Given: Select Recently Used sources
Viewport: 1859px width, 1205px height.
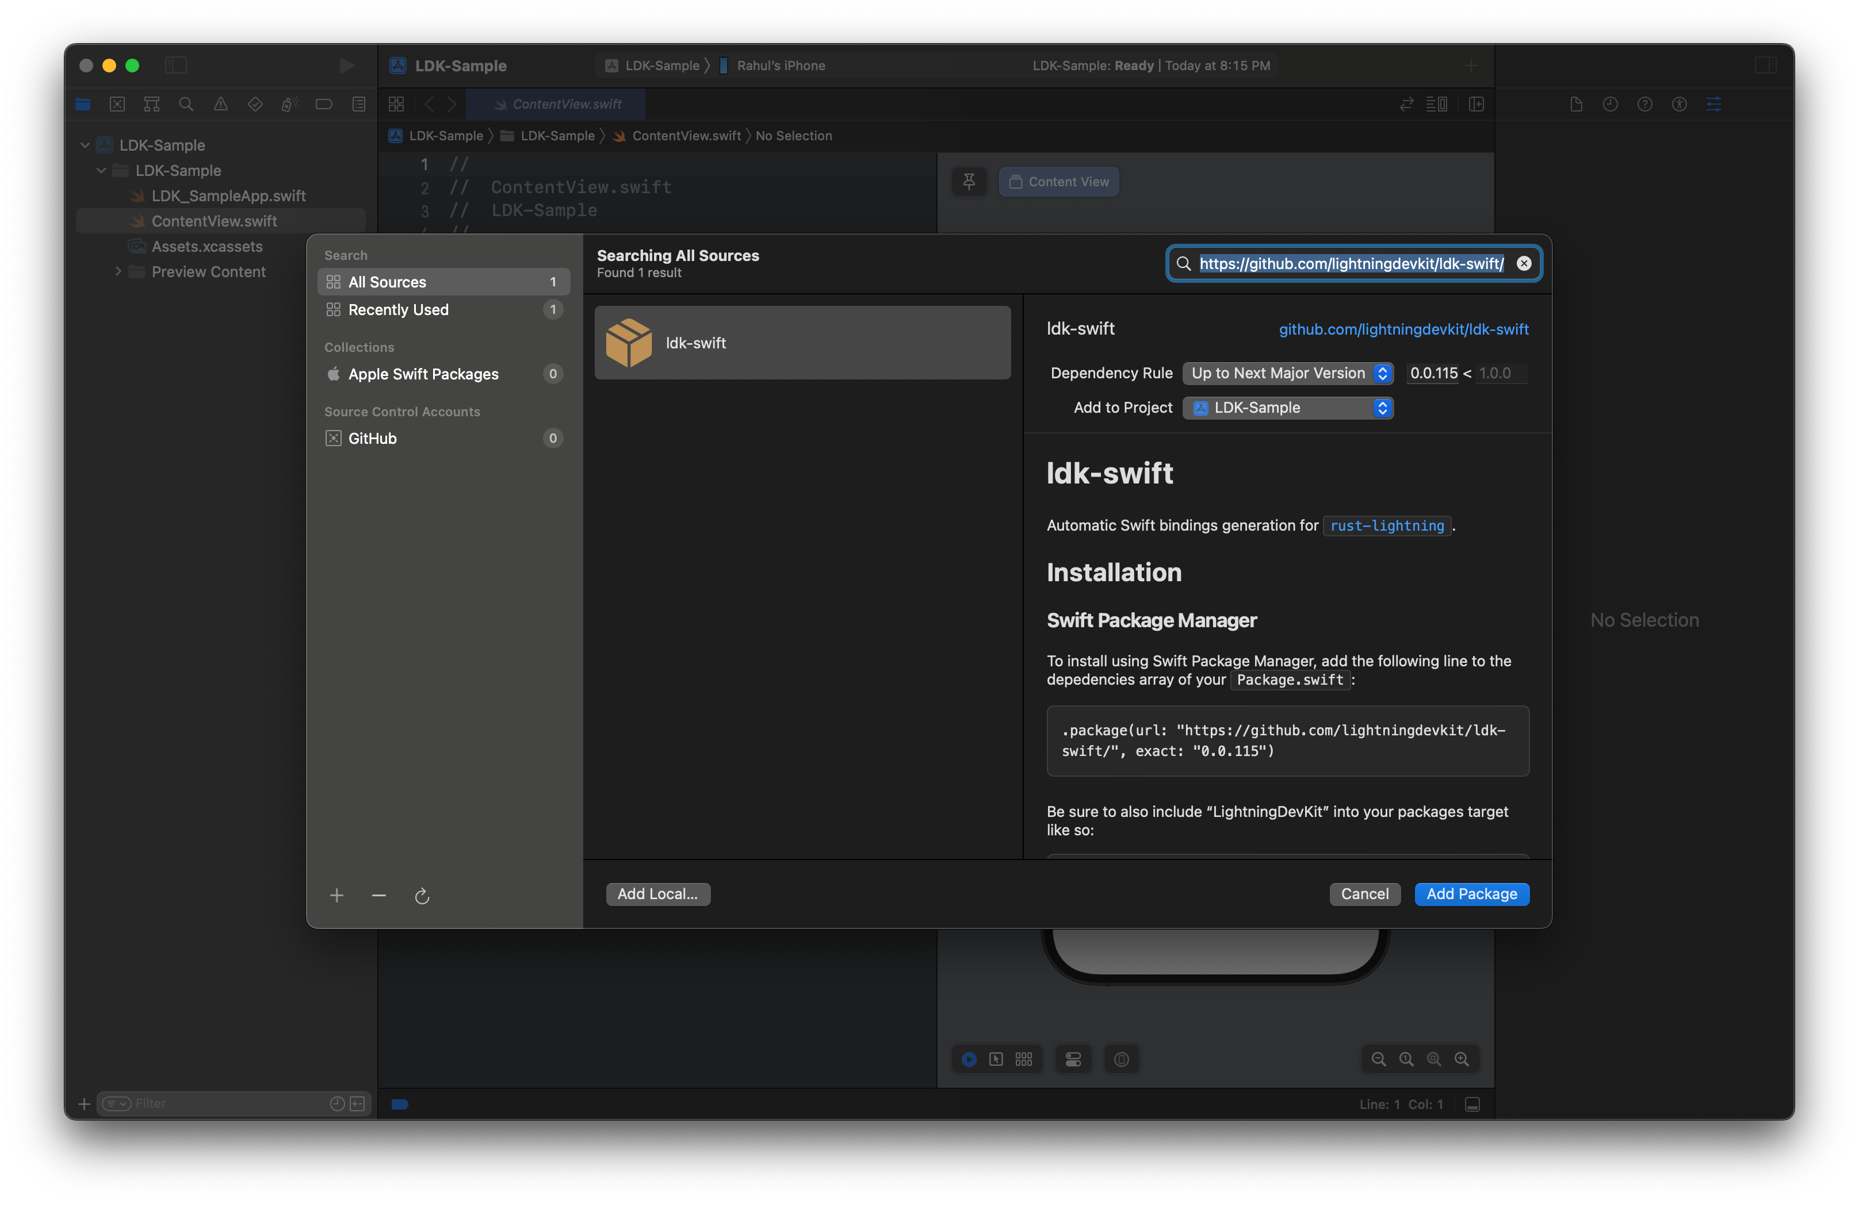Looking at the screenshot, I should coord(443,309).
